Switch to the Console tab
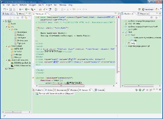163x119 pixels. 100,90
